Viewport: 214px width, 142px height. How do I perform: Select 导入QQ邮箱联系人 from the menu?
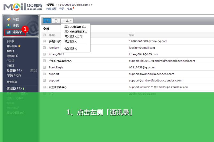75,27
